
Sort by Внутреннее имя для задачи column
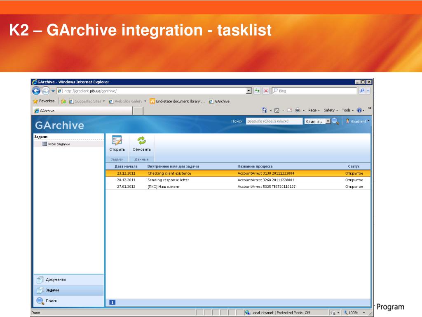pyautogui.click(x=173, y=166)
